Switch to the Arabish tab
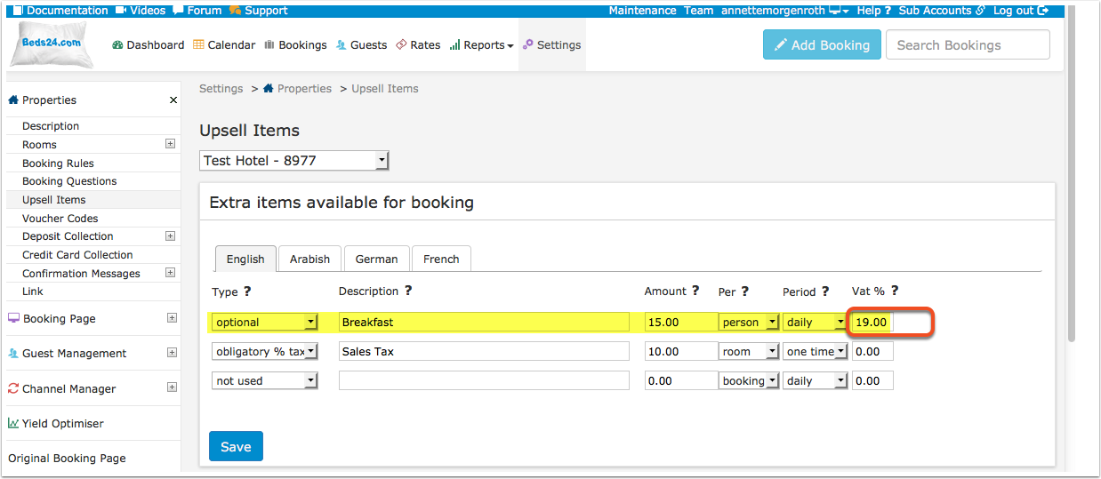 click(x=309, y=259)
